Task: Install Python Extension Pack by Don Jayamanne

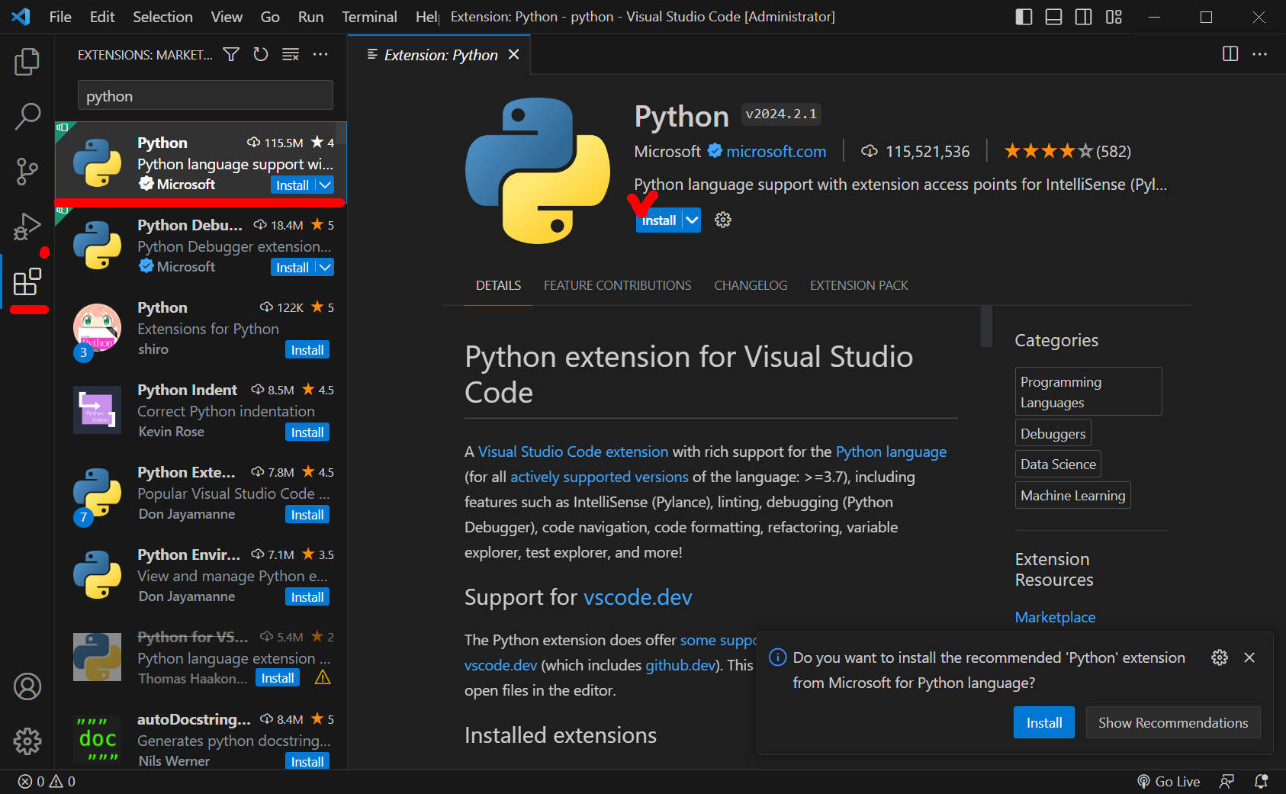Action: 307,514
